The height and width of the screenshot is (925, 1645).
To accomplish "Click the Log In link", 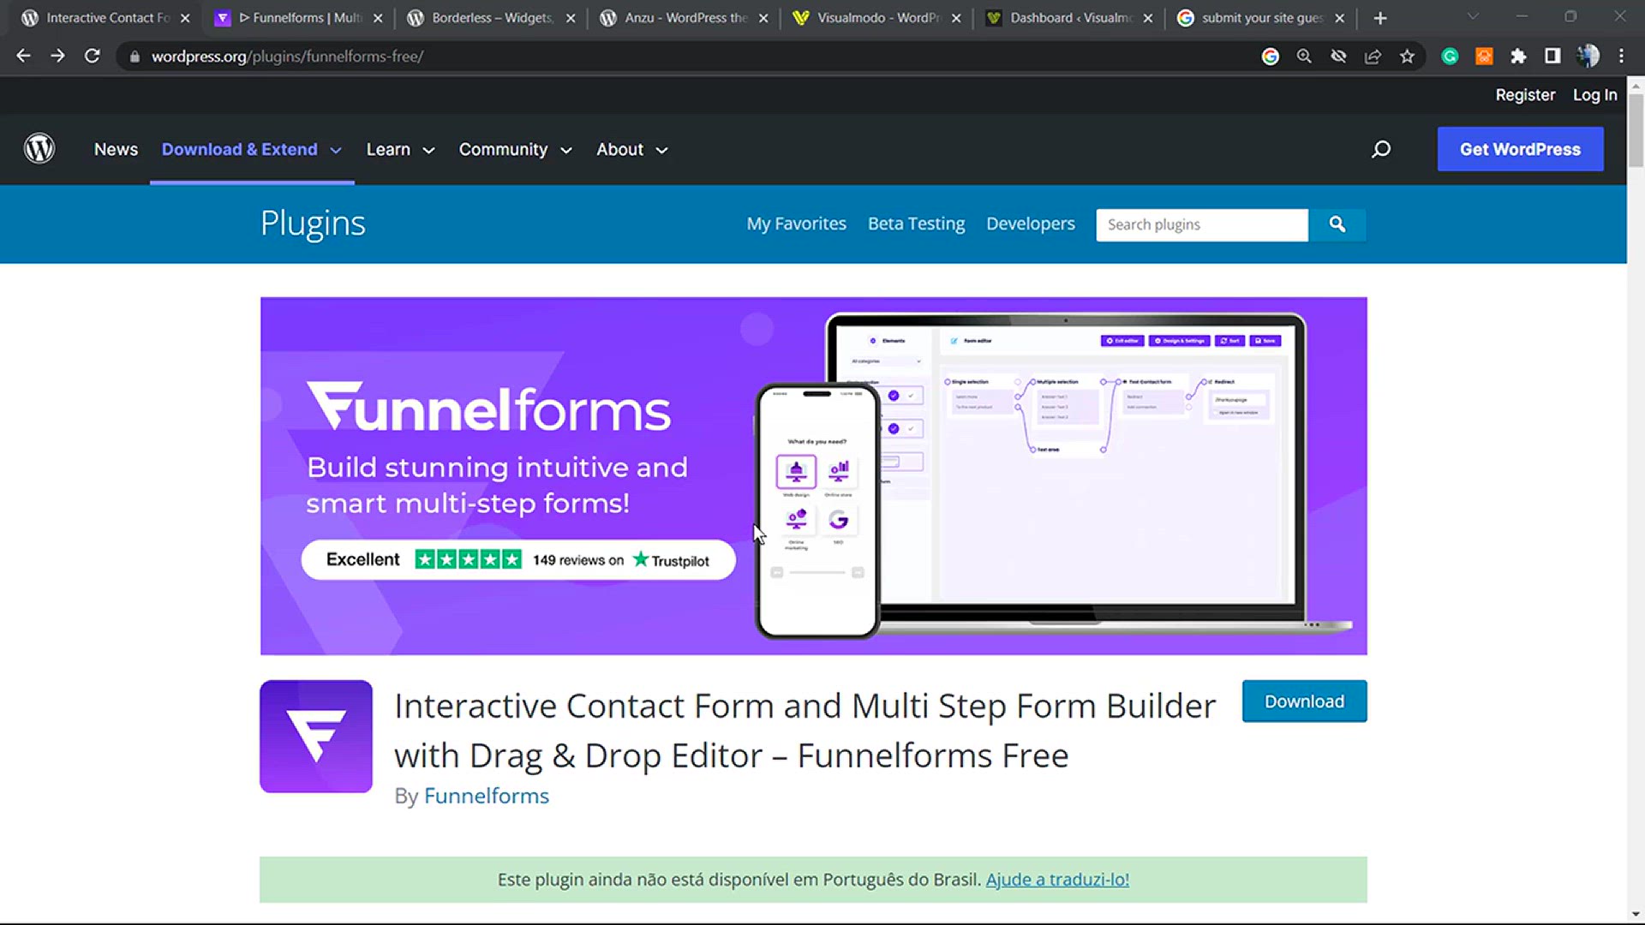I will point(1594,95).
